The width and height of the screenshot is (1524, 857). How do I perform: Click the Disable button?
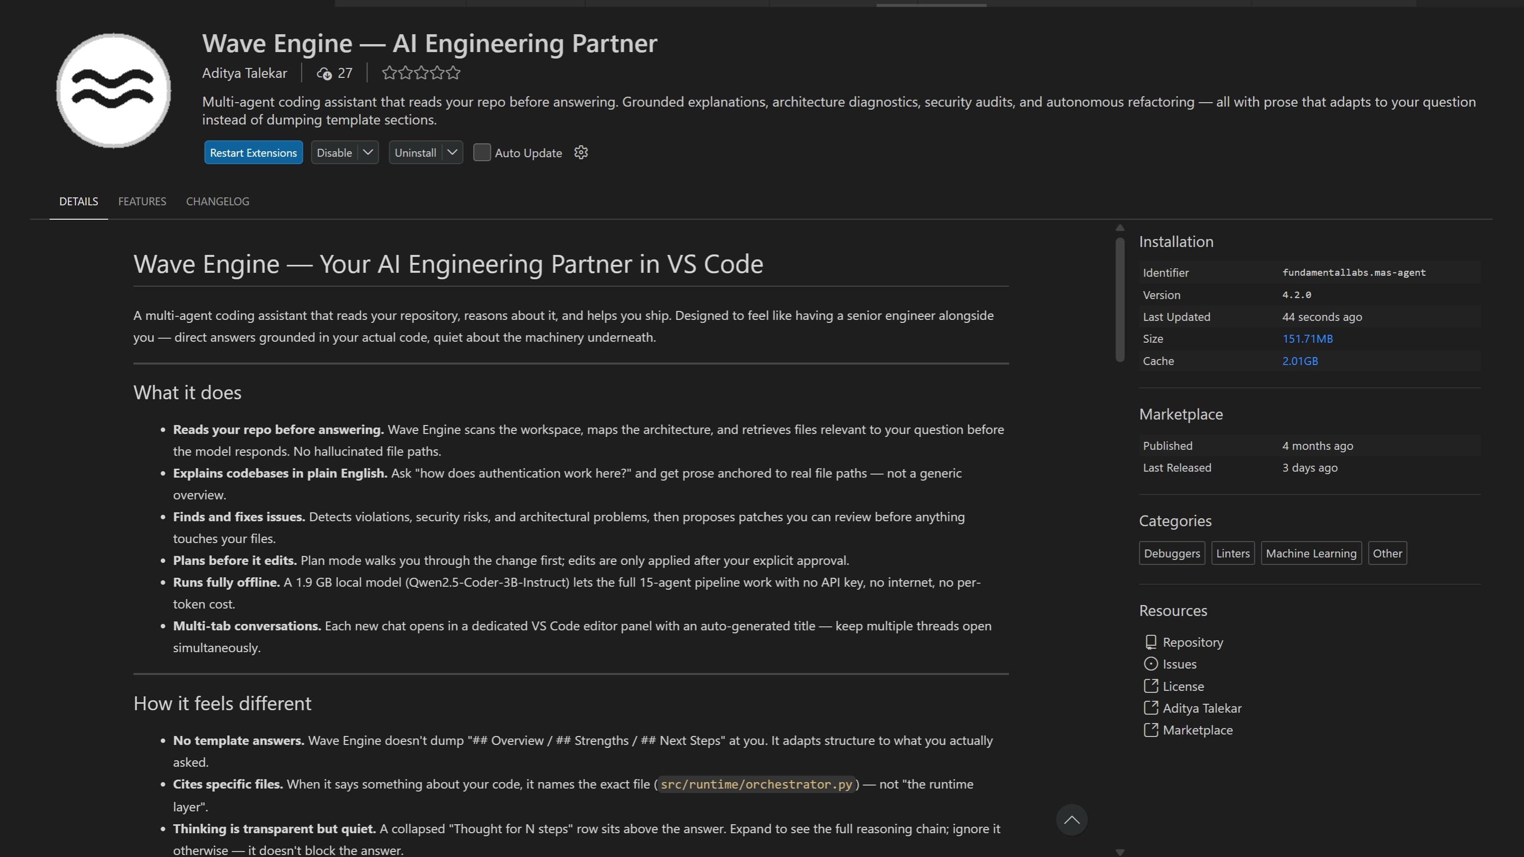(334, 153)
